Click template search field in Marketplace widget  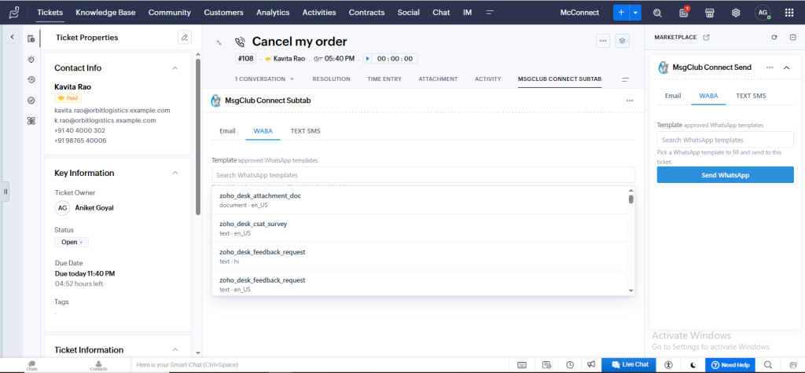click(725, 140)
